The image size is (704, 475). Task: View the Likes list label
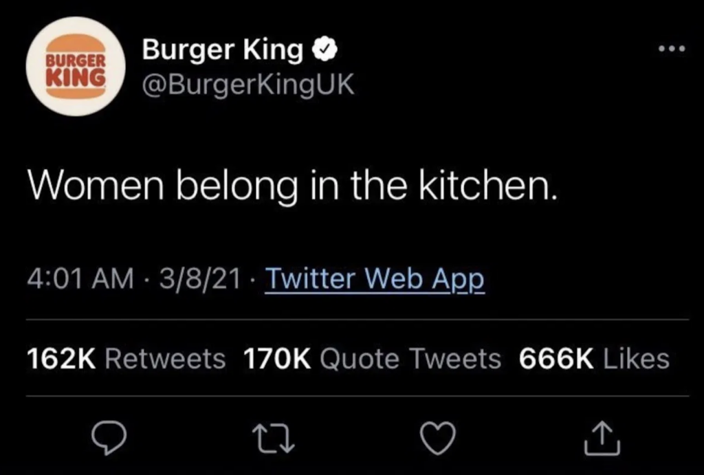point(635,358)
